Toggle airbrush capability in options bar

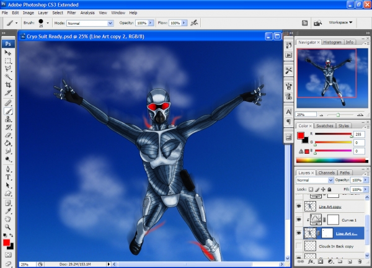[x=194, y=23]
